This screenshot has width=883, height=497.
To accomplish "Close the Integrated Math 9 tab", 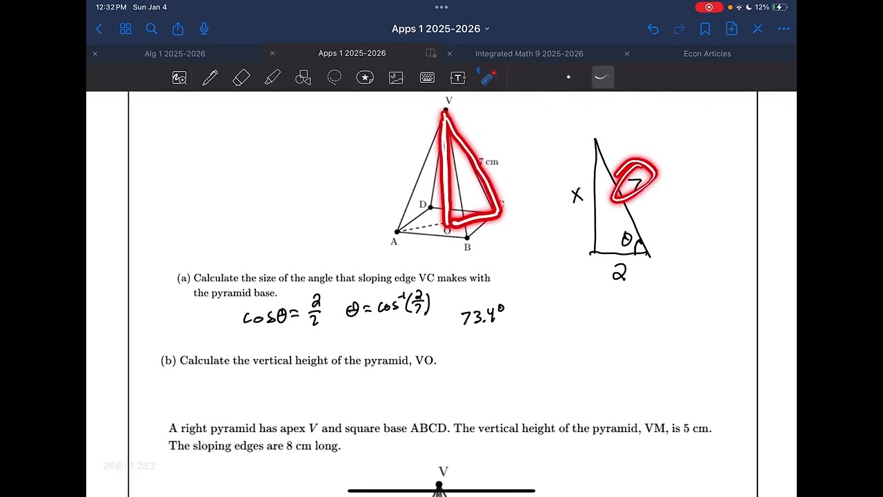I will 450,54.
